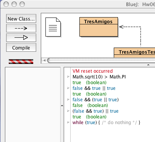Viewport: 155px width, 142px height.
Task: Click the 'false && (true || true)' expression
Action: (95, 100)
